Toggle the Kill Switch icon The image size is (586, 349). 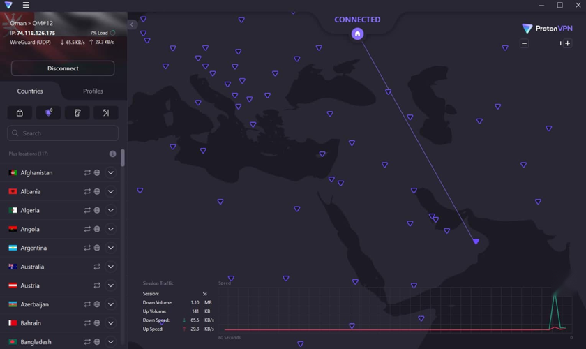point(77,112)
